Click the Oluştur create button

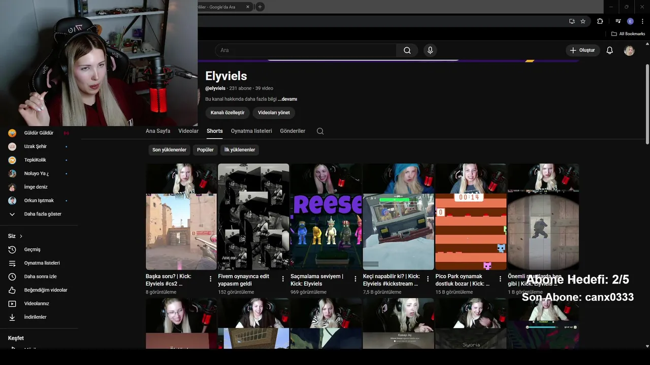[582, 50]
